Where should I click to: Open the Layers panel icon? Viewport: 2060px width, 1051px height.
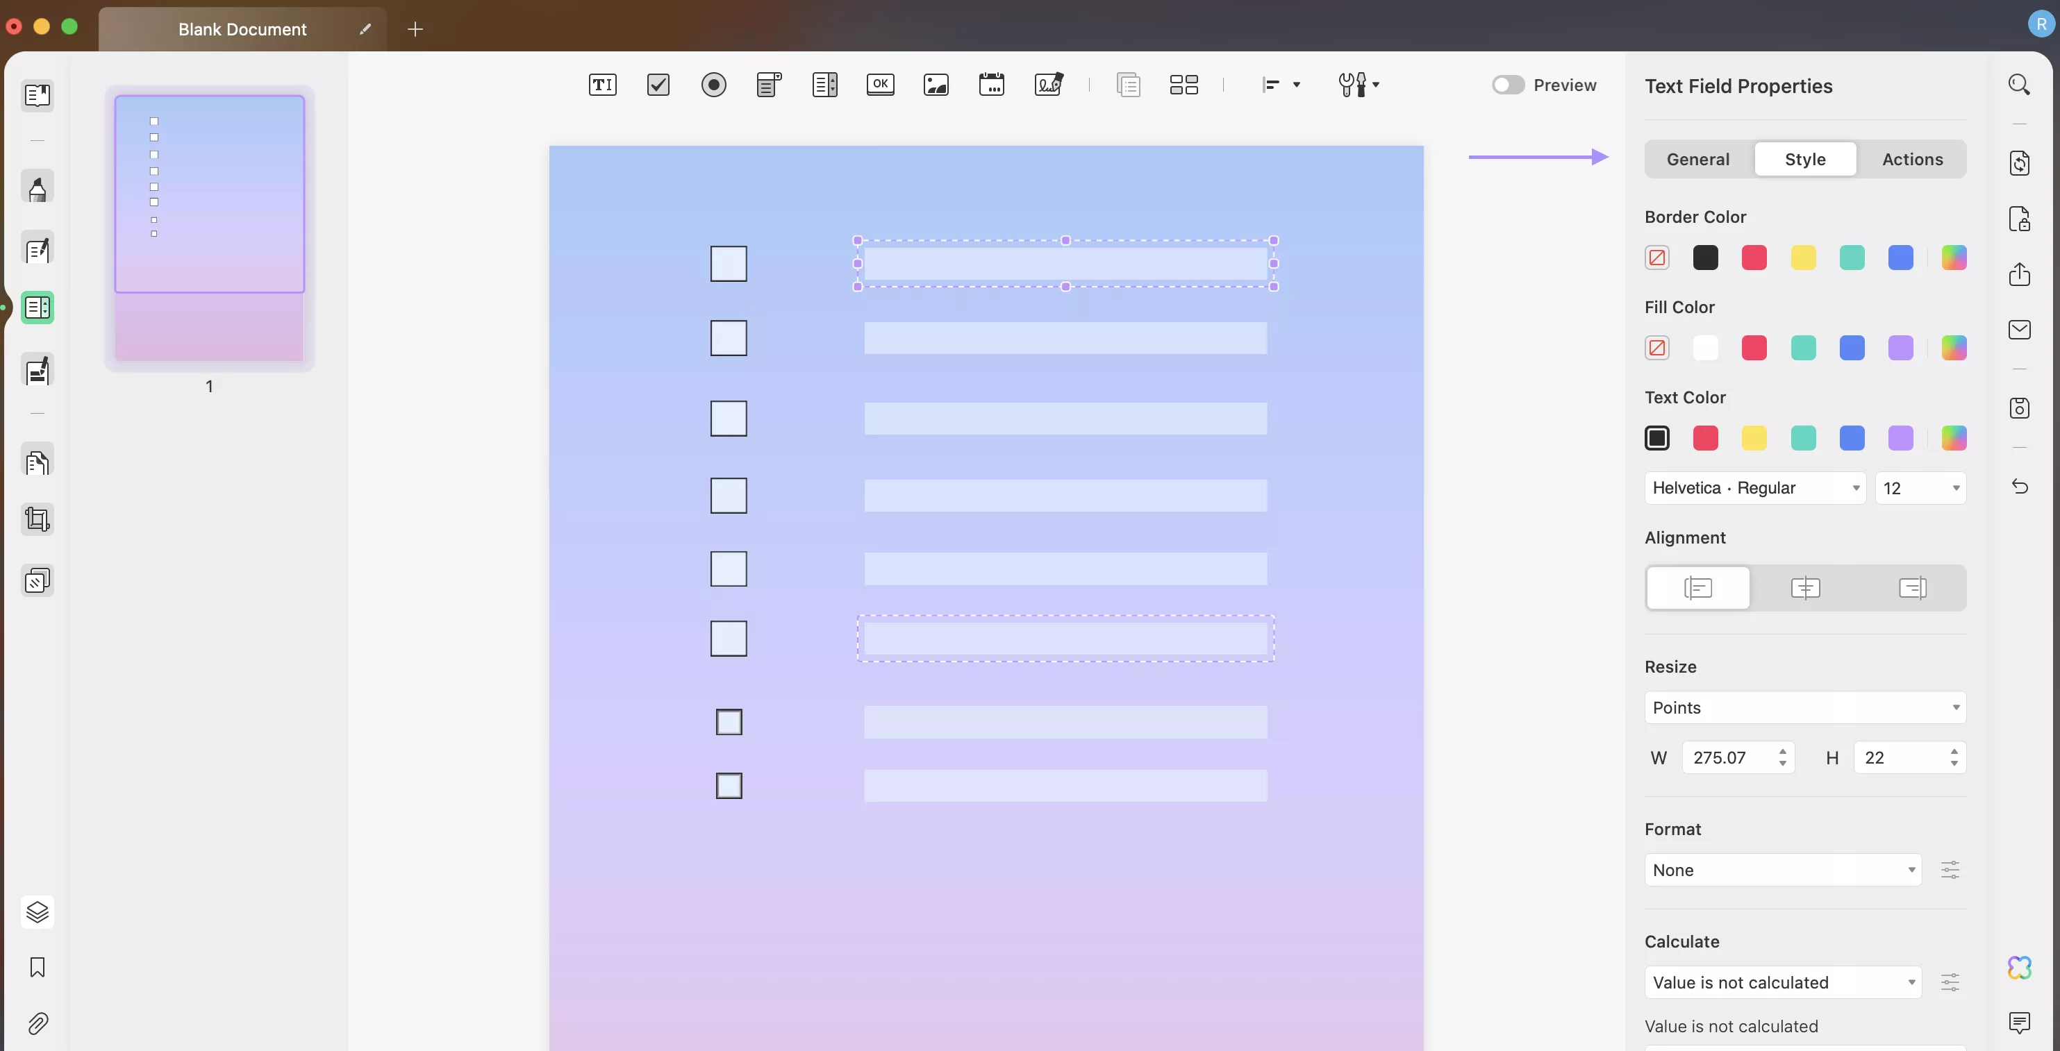point(38,912)
